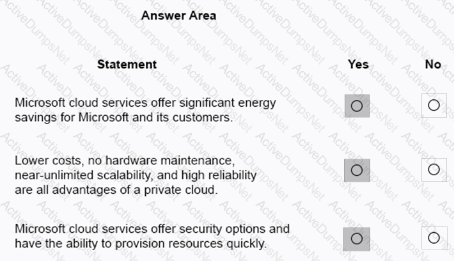Click the line "savings for Microsoft and its customers."
The width and height of the screenshot is (454, 261).
[x=124, y=117]
